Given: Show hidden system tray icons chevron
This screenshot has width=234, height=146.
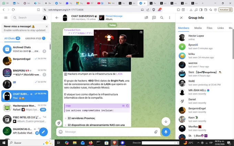Looking at the screenshot, I should pos(198,143).
